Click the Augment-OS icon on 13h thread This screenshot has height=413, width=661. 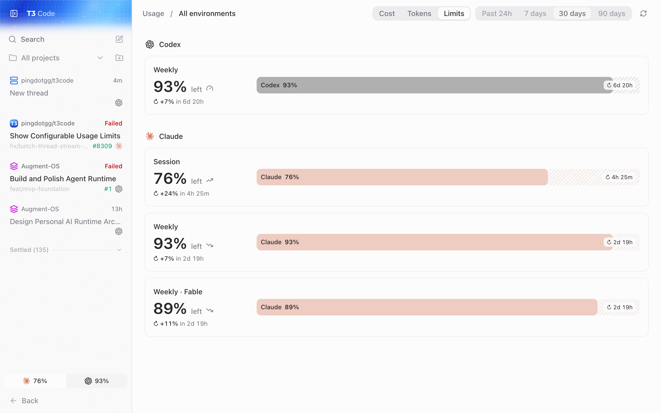14,209
